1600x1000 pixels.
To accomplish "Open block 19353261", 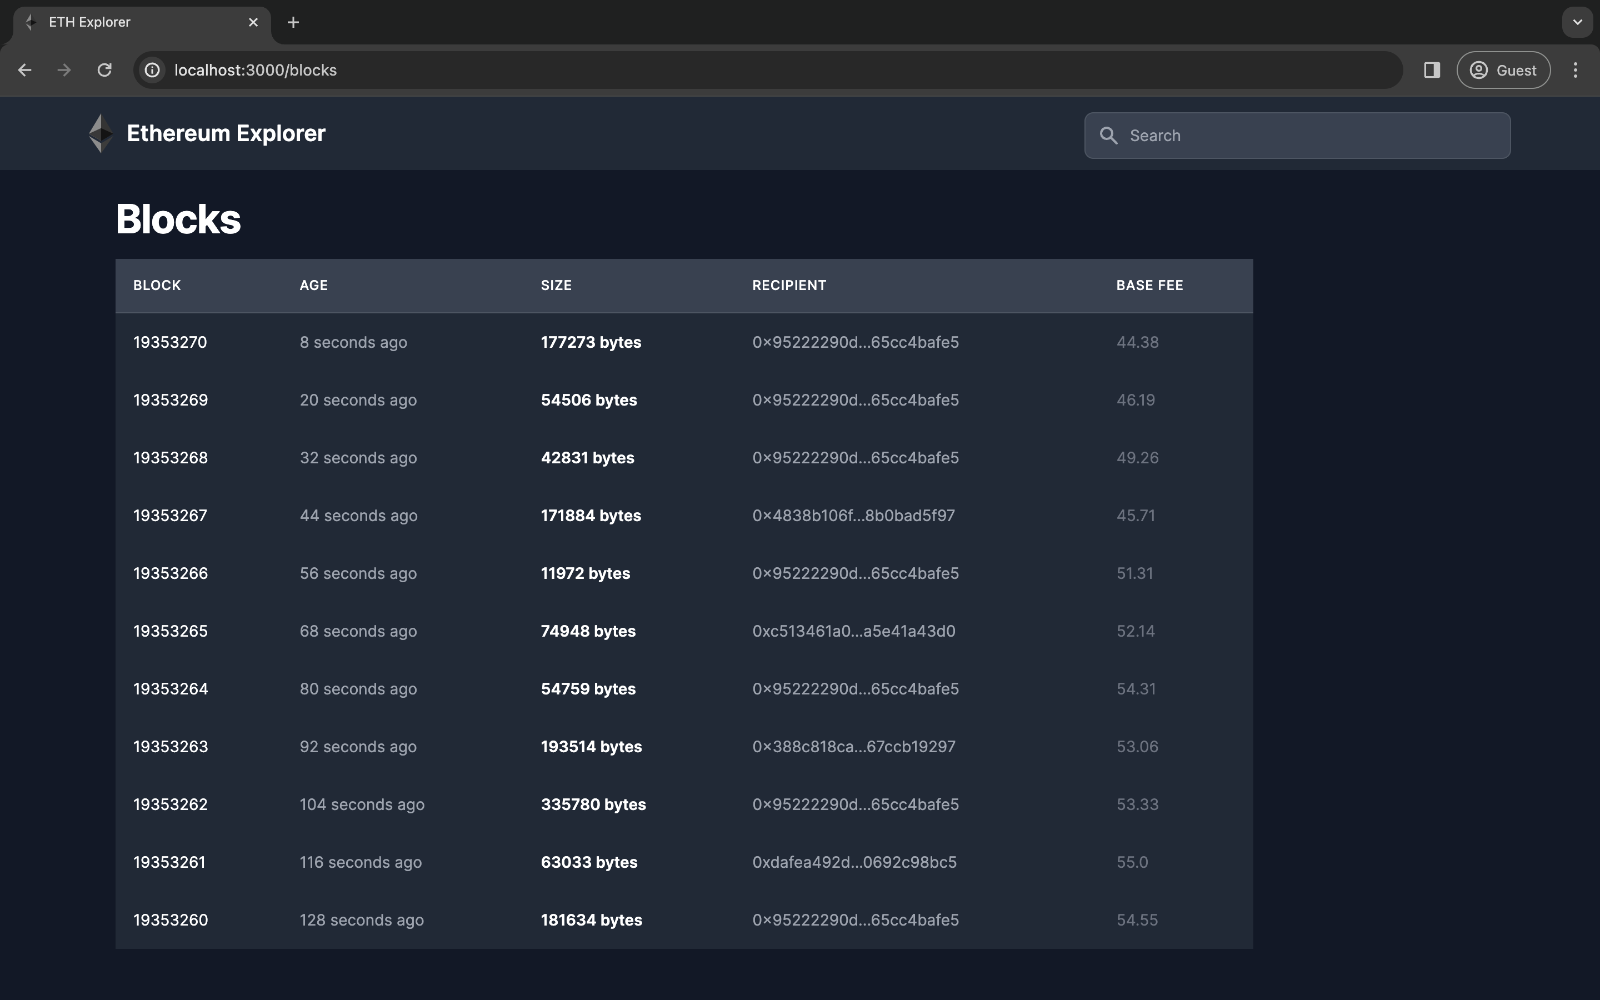I will coord(169,862).
